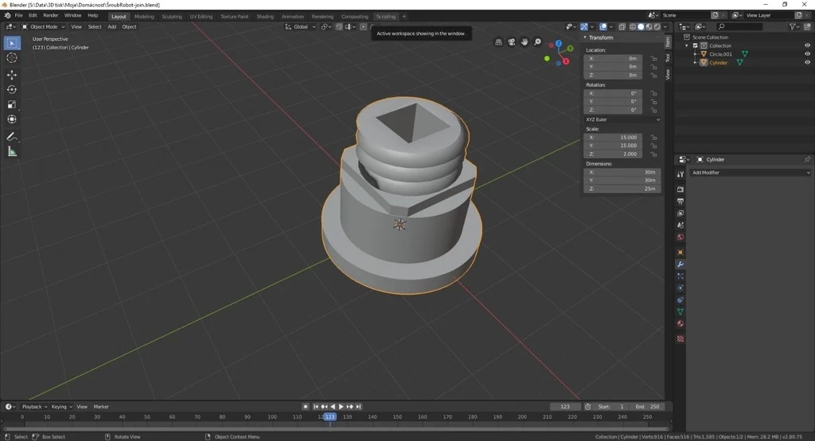Open the Material properties tab
815x441 pixels.
[x=680, y=323]
